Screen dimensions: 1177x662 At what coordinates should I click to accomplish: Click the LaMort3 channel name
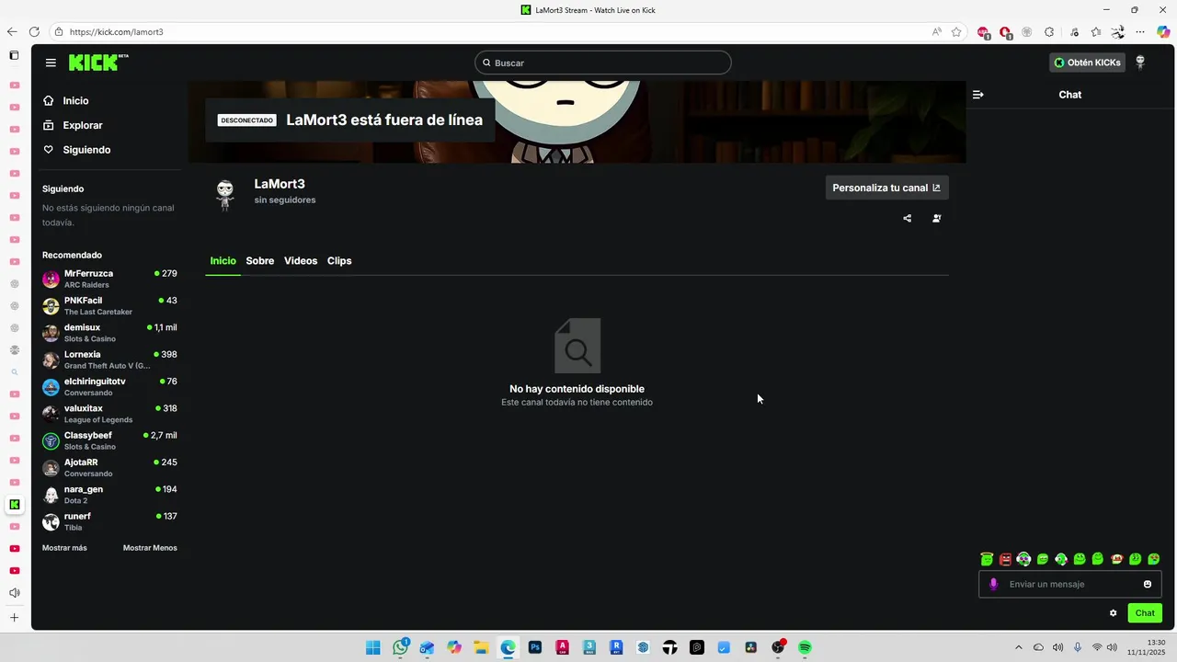[280, 184]
